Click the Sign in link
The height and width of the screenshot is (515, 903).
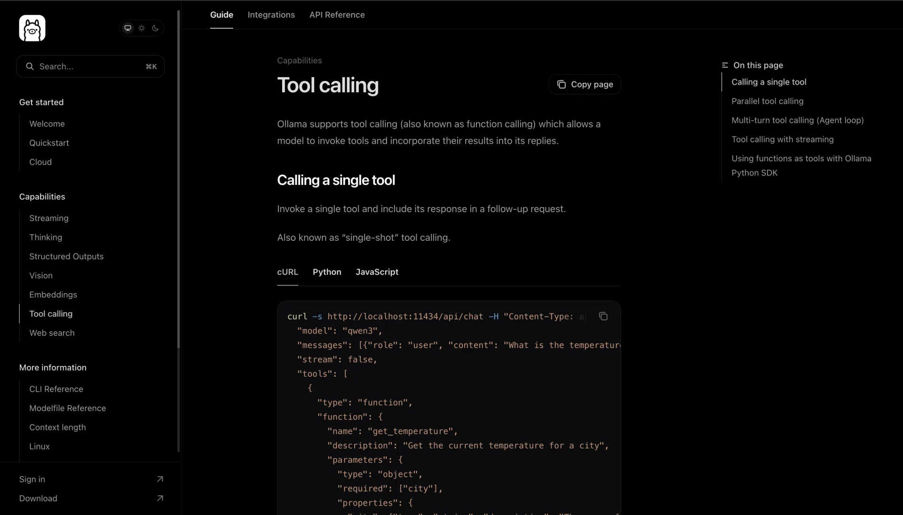32,479
